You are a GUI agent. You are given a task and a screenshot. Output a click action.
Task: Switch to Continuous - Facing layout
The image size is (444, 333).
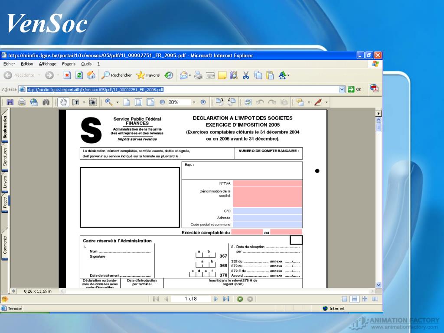(365, 299)
